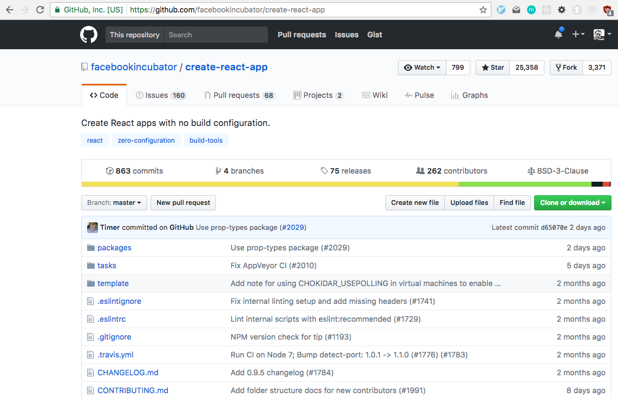Click the New pull request button

[x=183, y=203]
